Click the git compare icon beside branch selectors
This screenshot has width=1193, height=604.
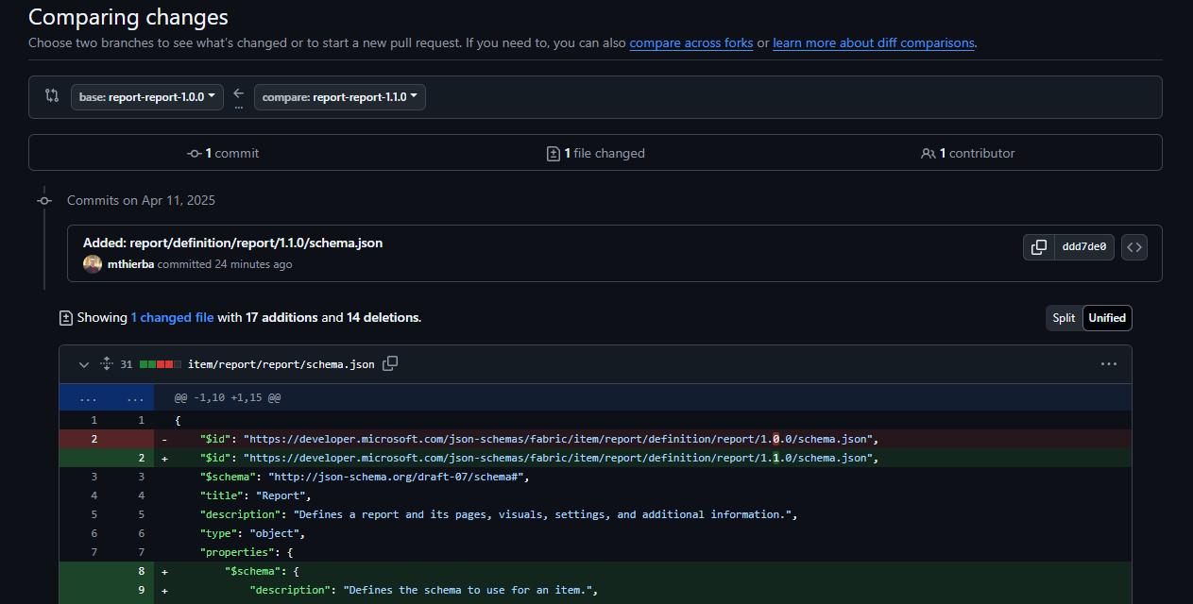[52, 96]
